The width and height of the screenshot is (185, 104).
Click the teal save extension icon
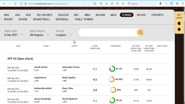(171, 3)
